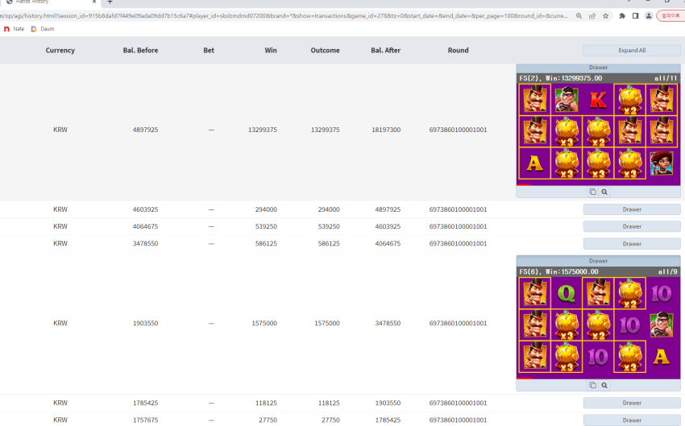Click the all/9 label in second result
The height and width of the screenshot is (426, 685).
(667, 271)
